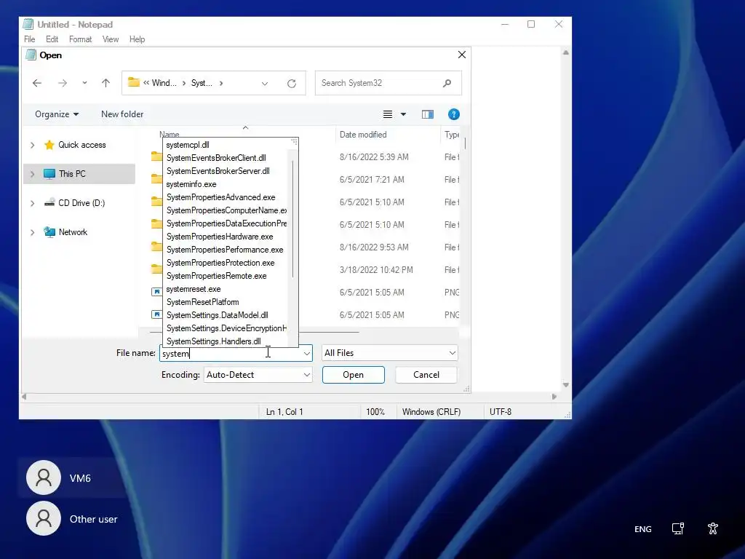
Task: Click the VM6 user avatar
Action: pos(44,477)
